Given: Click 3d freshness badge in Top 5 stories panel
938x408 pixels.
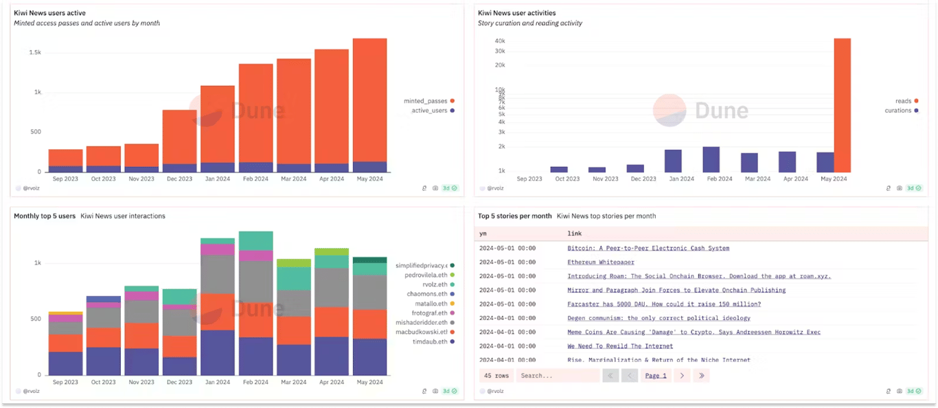Looking at the screenshot, I should [914, 391].
